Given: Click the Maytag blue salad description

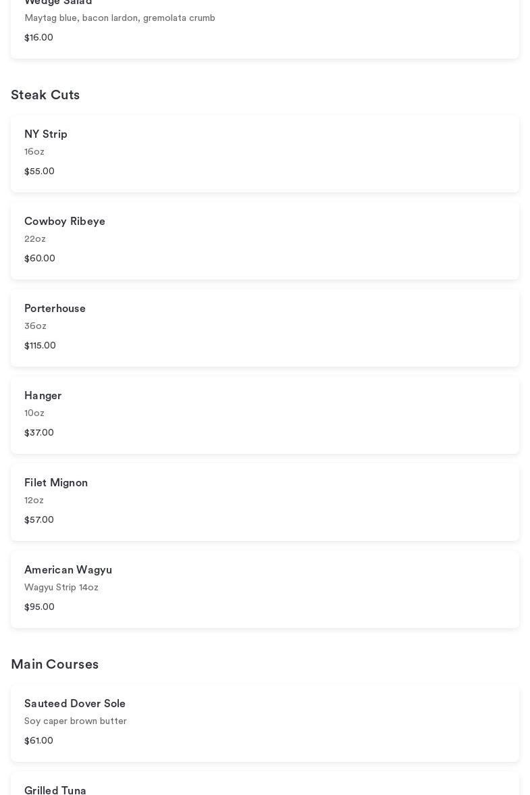Looking at the screenshot, I should [x=120, y=18].
